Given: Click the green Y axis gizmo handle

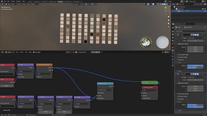Looking at the screenshot, I should pyautogui.click(x=165, y=8).
